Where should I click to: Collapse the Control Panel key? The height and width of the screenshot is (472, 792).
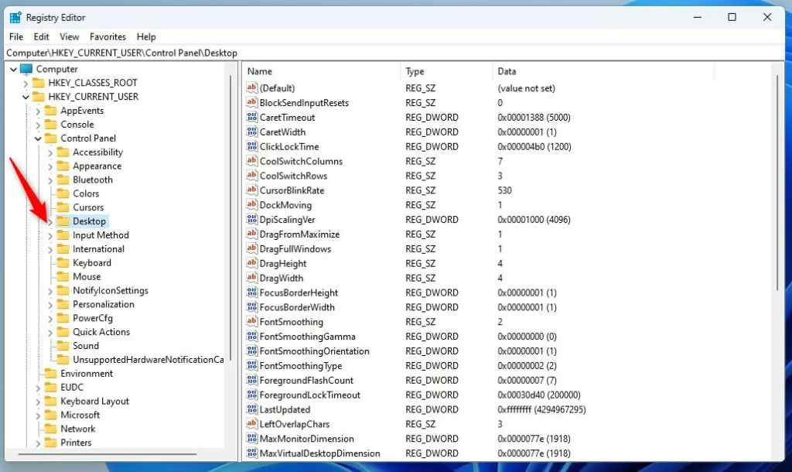click(38, 139)
